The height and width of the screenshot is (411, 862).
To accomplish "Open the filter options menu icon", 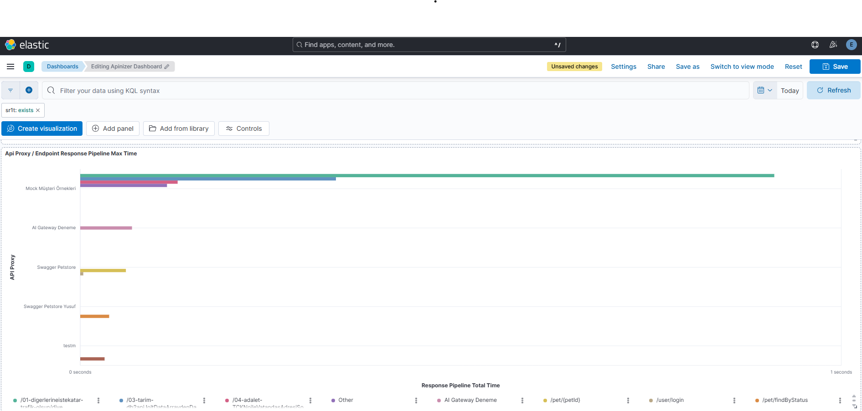I will 10,90.
